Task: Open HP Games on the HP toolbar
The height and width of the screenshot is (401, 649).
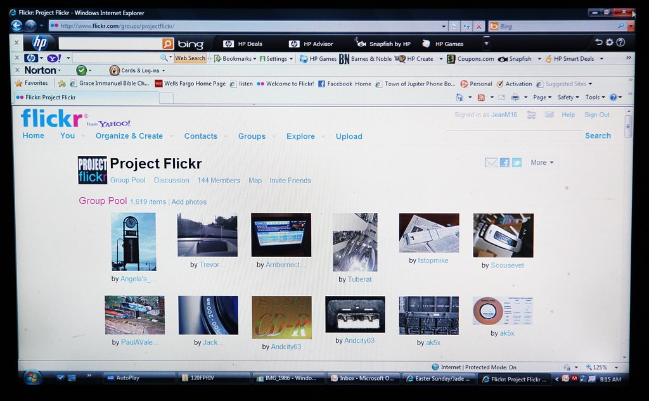Action: (443, 44)
